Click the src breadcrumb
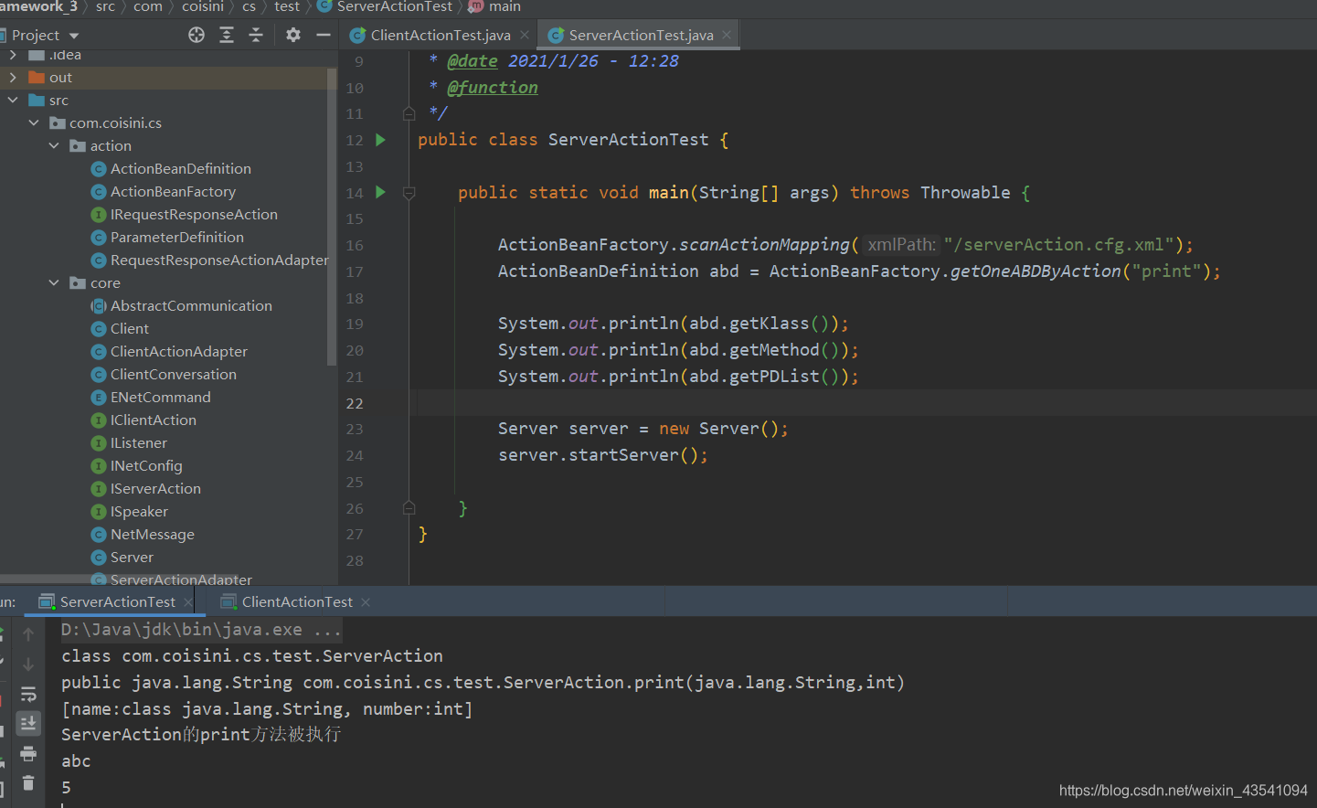The height and width of the screenshot is (808, 1317). (106, 6)
